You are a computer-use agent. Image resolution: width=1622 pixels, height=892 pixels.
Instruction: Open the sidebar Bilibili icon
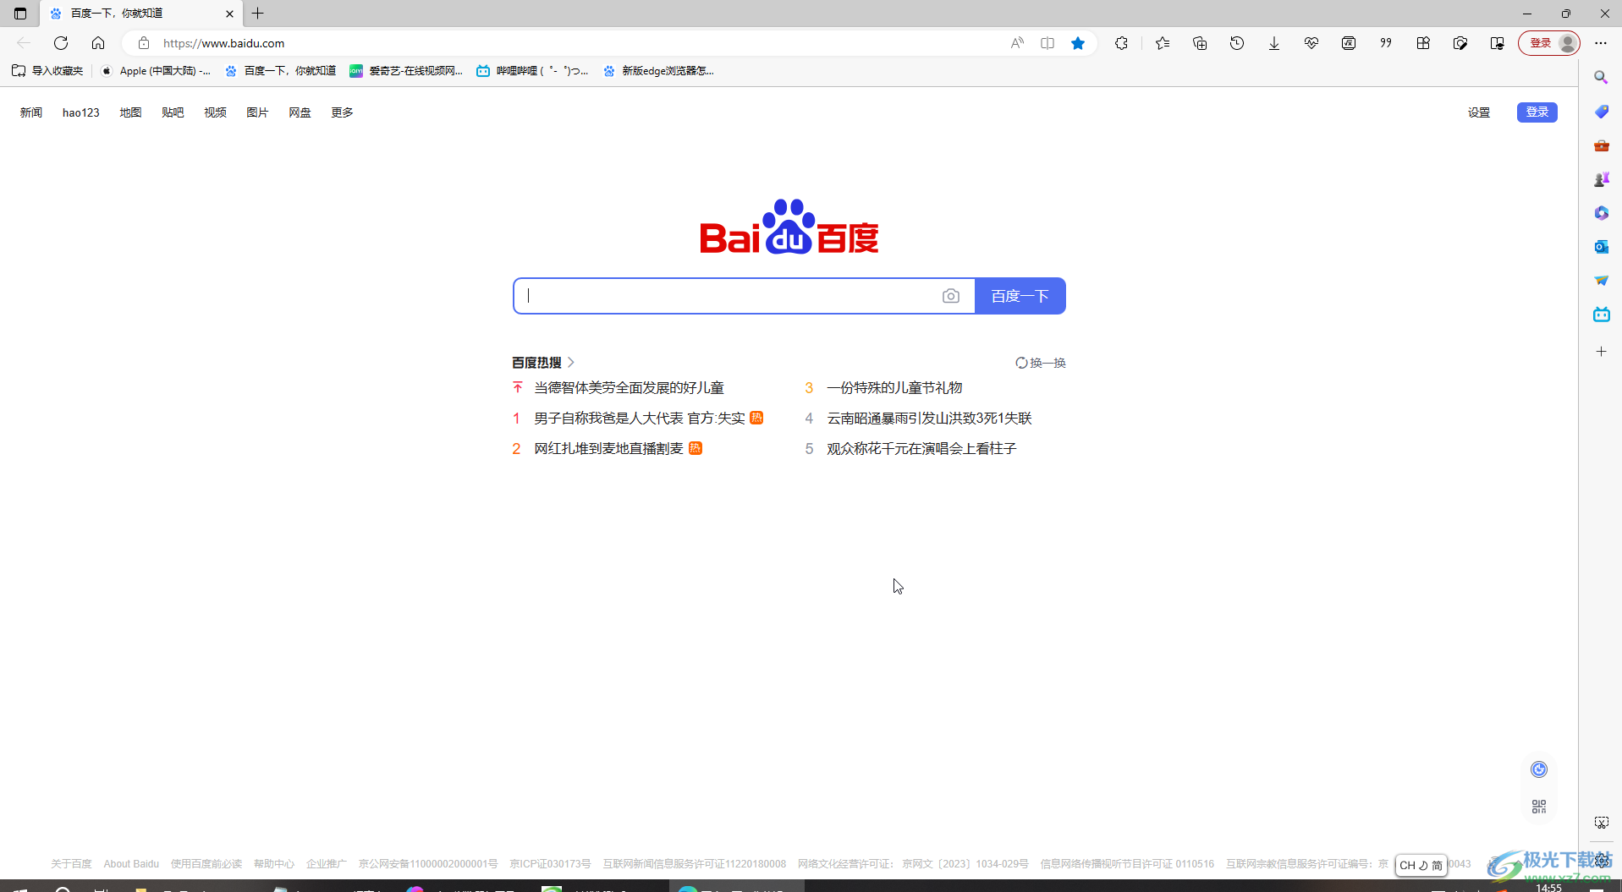tap(1601, 315)
